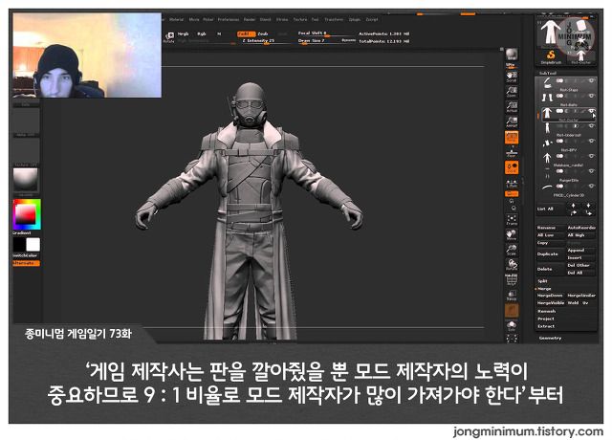Expand the Project section
Viewport: 612px width, 440px height.
point(546,319)
